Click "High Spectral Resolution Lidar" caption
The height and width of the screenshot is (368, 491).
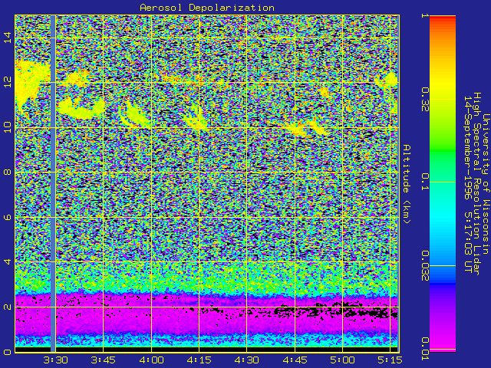pyautogui.click(x=476, y=184)
